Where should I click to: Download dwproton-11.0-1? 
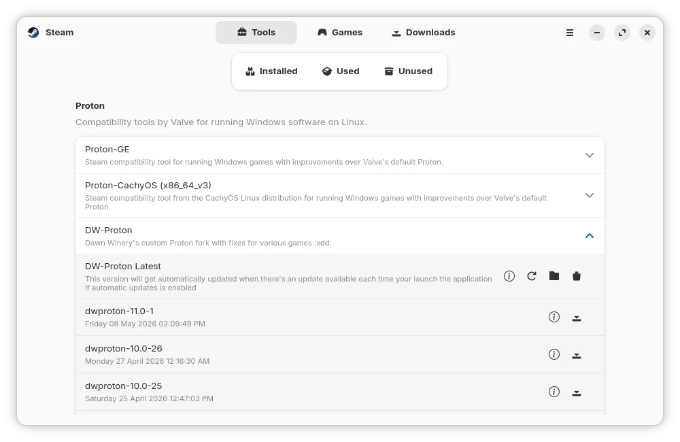coord(577,318)
